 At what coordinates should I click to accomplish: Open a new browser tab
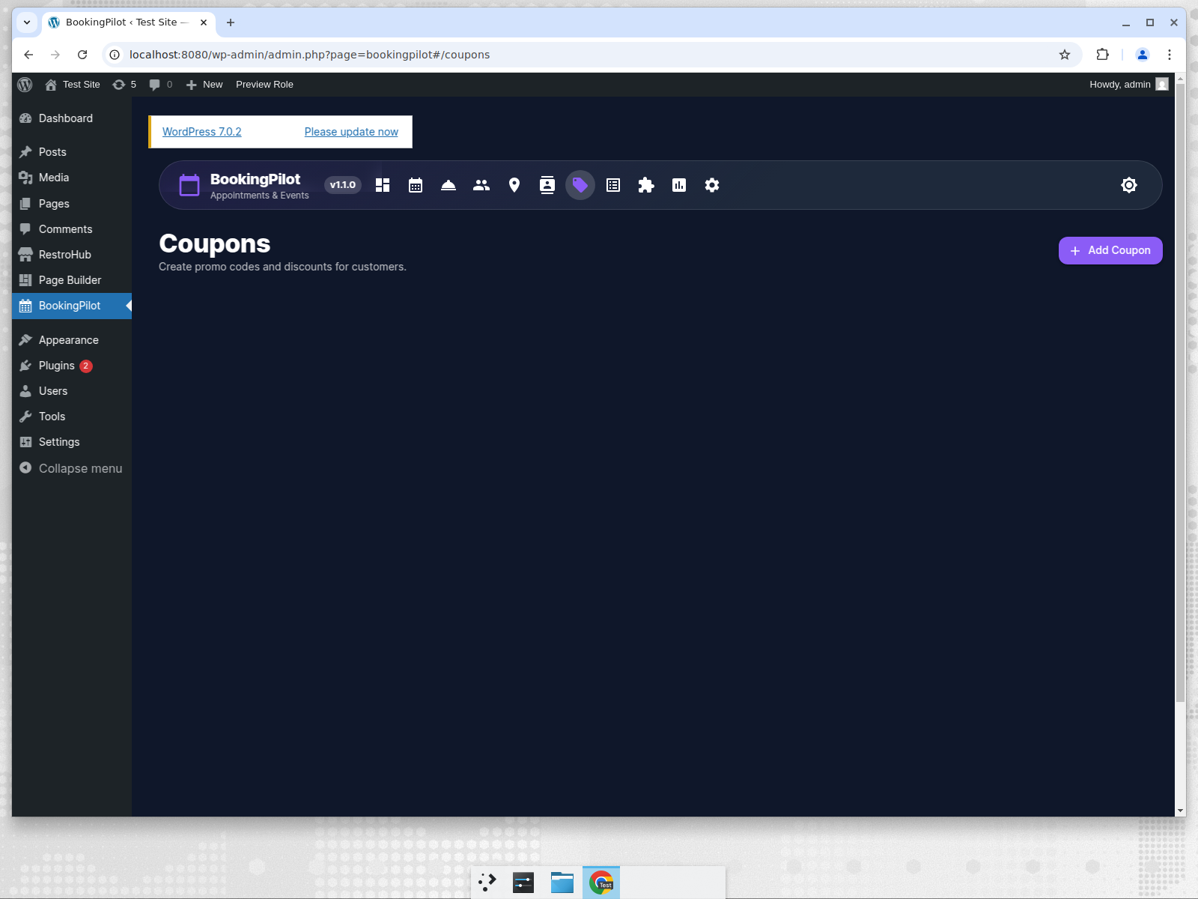[231, 22]
